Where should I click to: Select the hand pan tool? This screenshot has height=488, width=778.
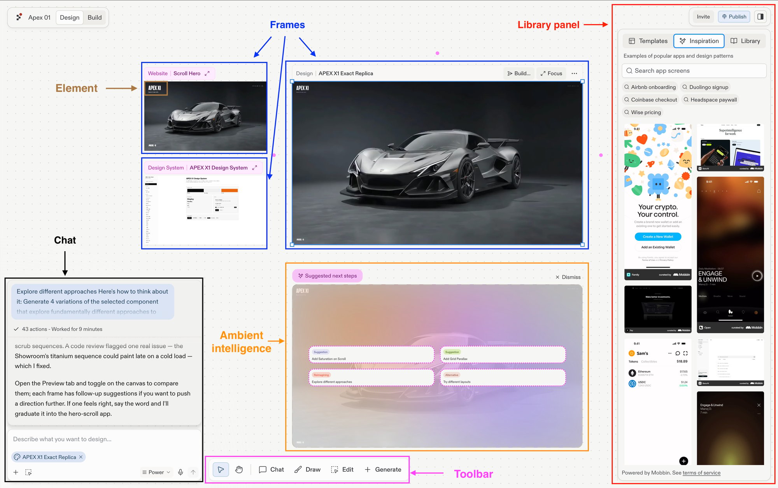click(239, 470)
